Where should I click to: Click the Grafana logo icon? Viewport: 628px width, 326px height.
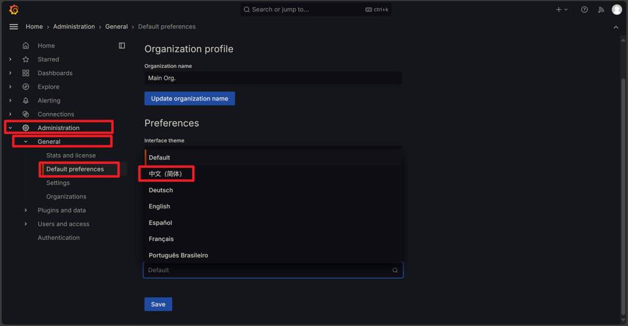coord(14,10)
